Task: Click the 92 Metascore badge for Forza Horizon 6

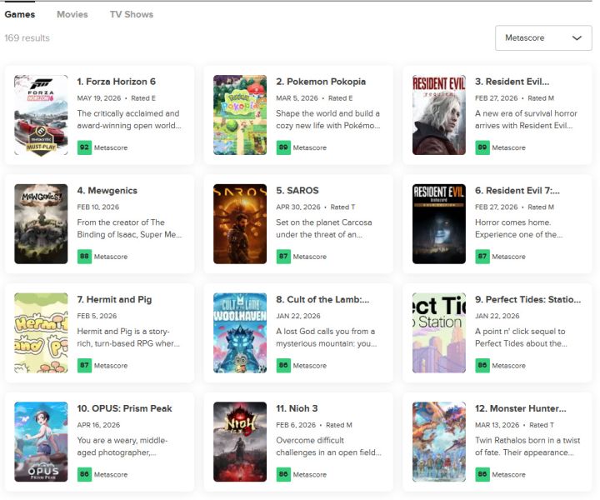Action: pos(84,147)
